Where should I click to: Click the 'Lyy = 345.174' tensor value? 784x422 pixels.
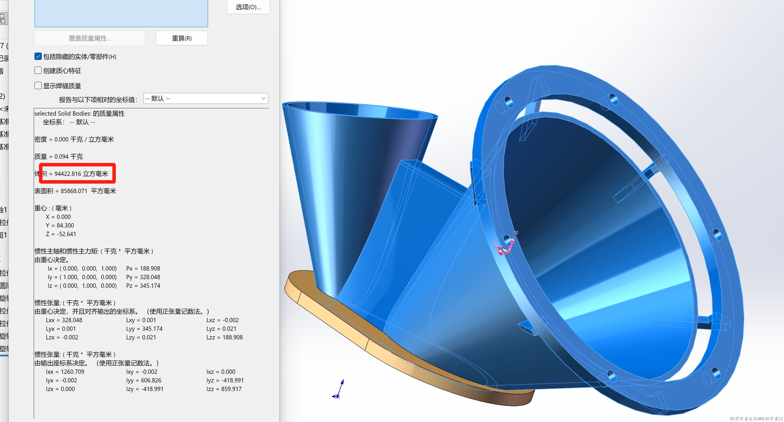pyautogui.click(x=144, y=328)
